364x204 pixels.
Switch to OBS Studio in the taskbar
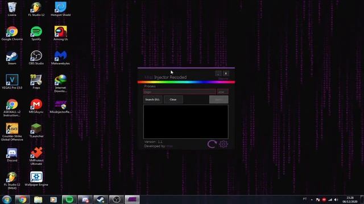[116, 199]
